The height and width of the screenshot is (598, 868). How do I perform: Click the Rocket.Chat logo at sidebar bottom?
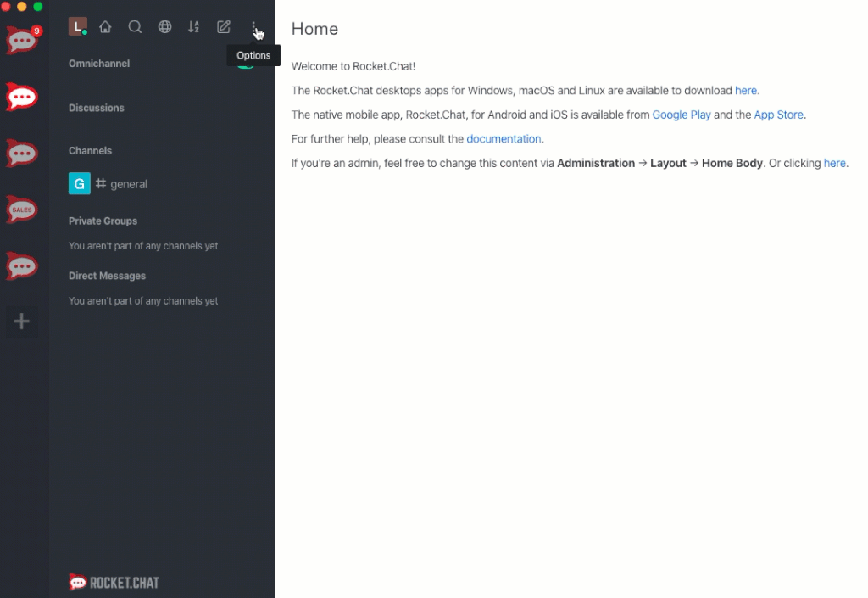pos(114,583)
